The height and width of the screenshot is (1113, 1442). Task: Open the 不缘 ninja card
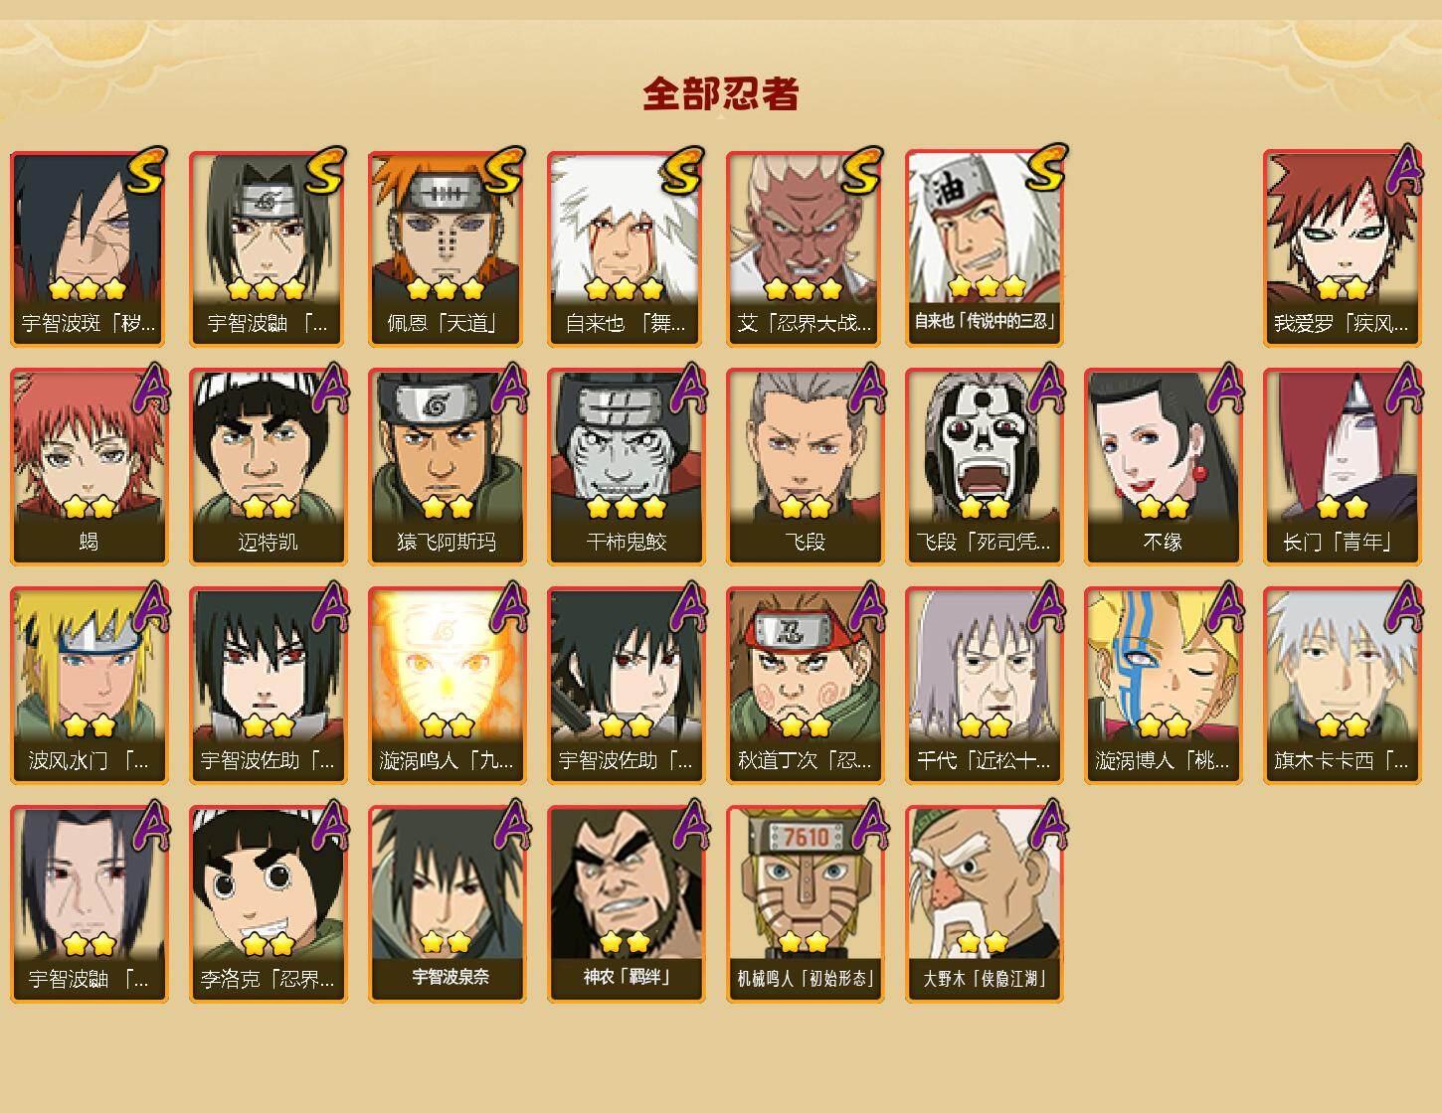pyautogui.click(x=1163, y=467)
